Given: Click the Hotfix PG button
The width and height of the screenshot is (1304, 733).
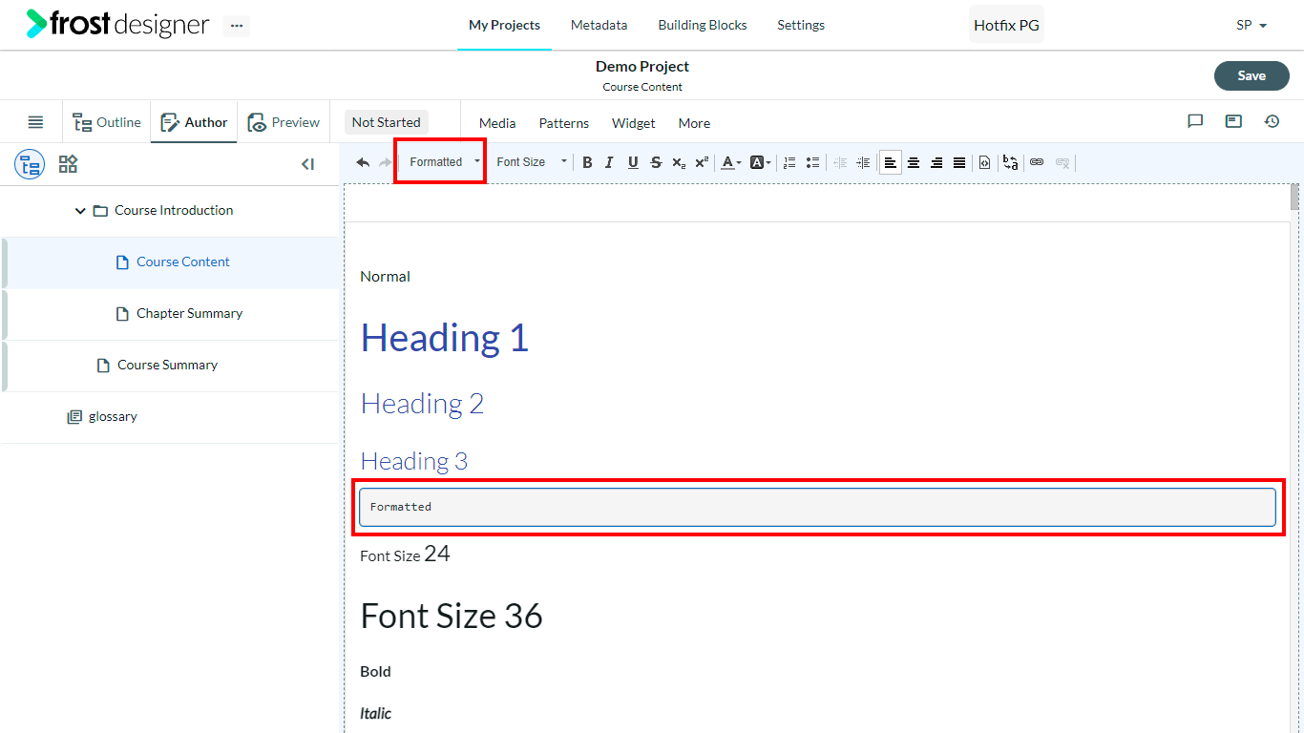Looking at the screenshot, I should point(1006,25).
